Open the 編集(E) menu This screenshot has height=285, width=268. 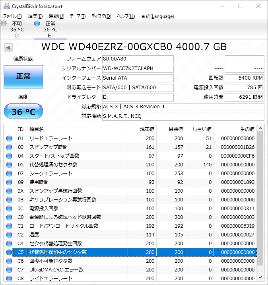(35, 16)
